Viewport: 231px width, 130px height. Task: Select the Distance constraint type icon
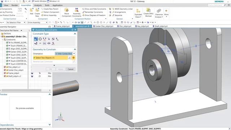coord(44,39)
